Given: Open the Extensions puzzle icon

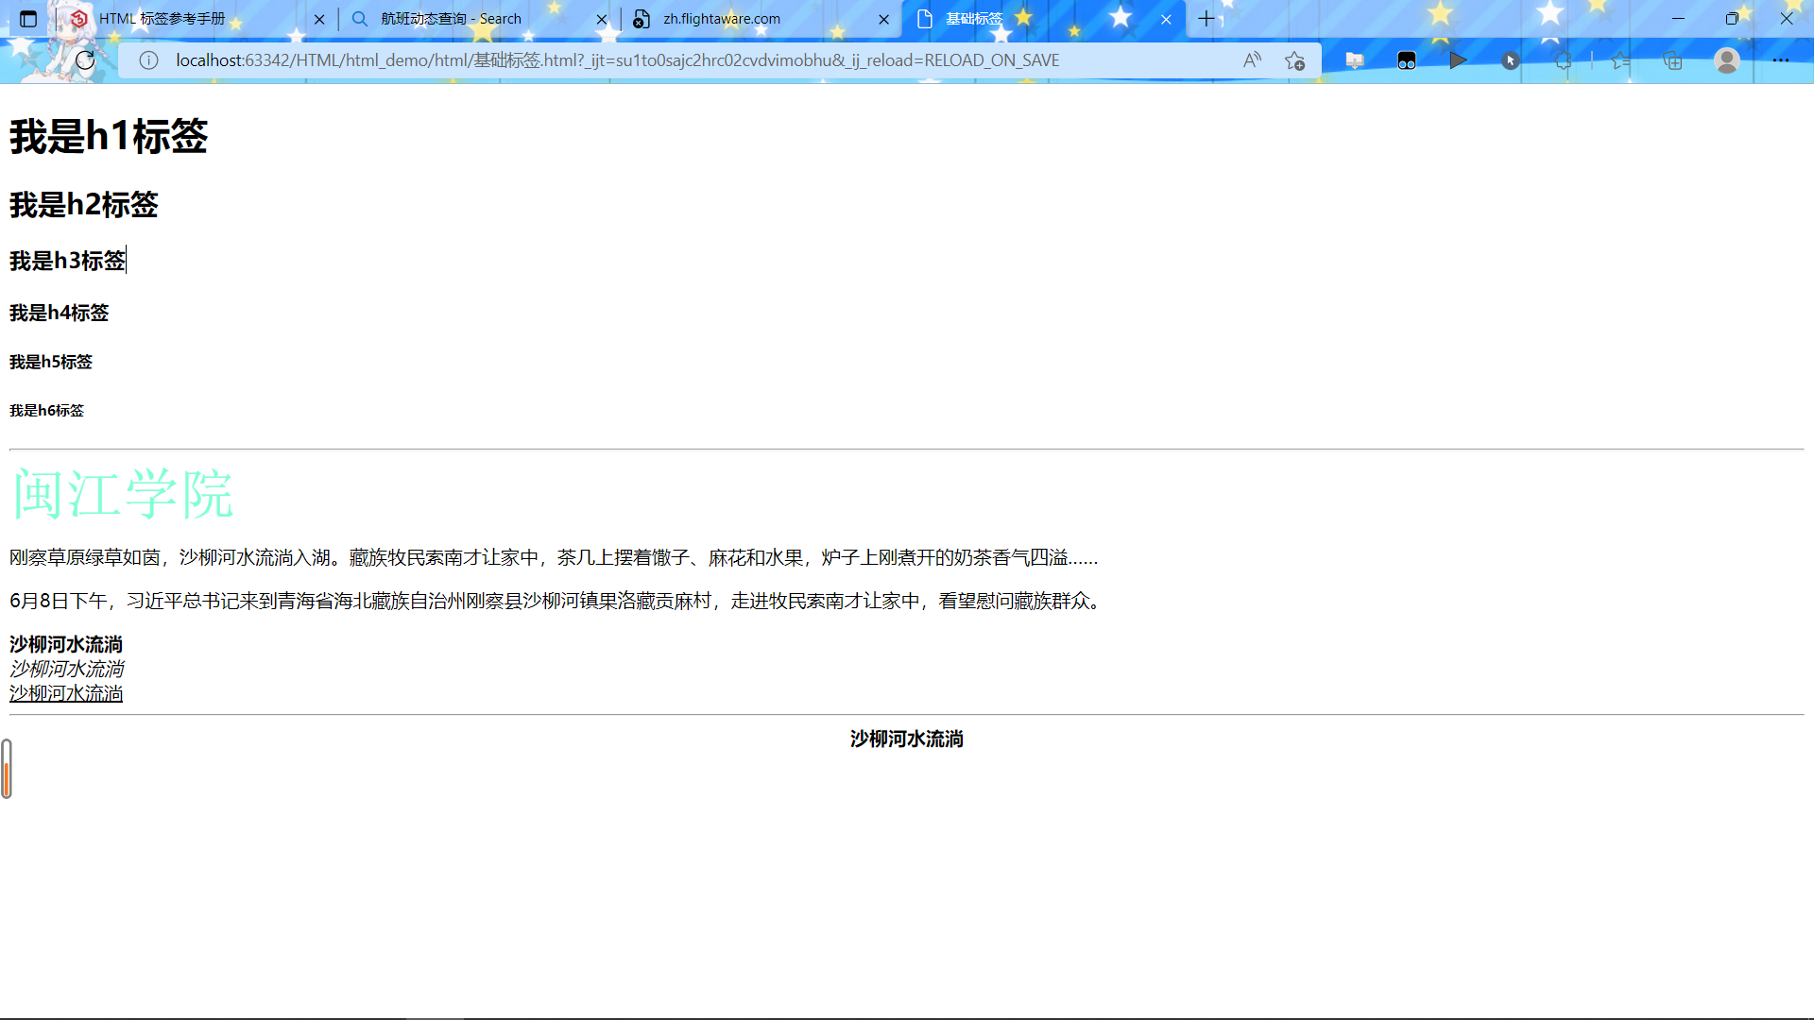Looking at the screenshot, I should pos(1563,60).
